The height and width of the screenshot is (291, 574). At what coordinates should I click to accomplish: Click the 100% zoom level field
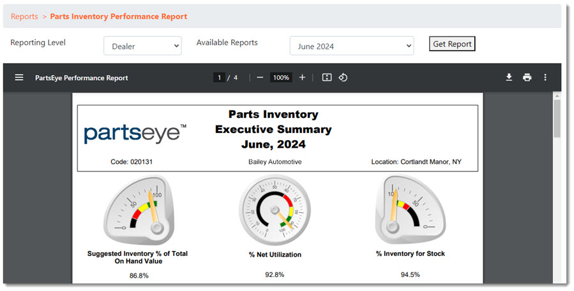(x=281, y=78)
